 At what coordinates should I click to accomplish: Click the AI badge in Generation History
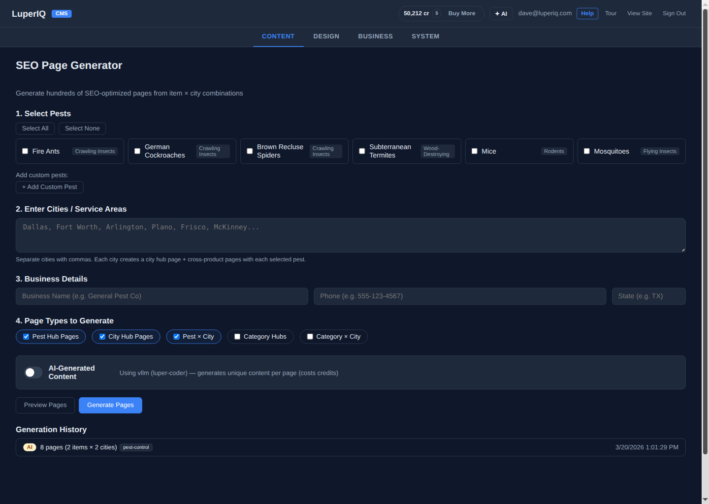(30, 447)
